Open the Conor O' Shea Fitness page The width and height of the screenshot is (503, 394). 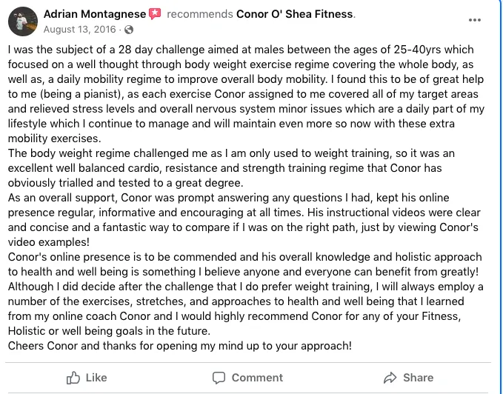click(295, 14)
